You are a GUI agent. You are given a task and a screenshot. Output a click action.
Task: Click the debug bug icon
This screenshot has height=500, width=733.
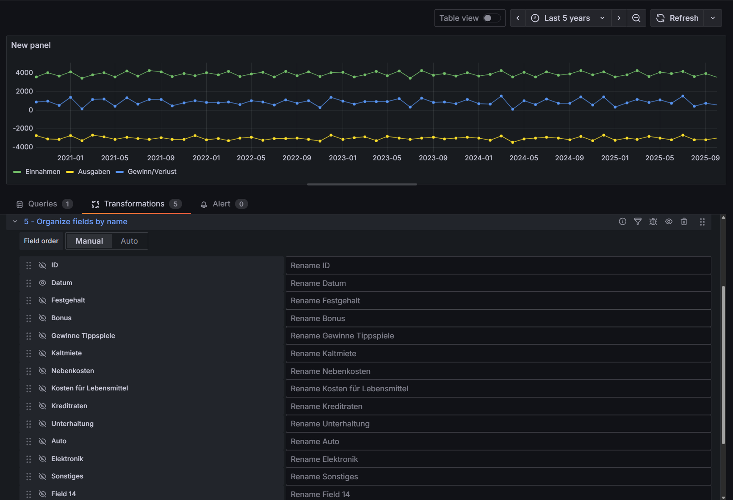tap(653, 222)
